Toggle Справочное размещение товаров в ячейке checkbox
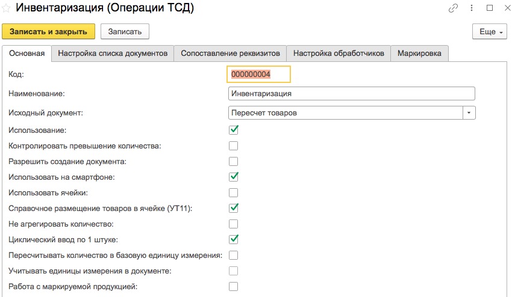Image resolution: width=512 pixels, height=297 pixels. (x=234, y=209)
